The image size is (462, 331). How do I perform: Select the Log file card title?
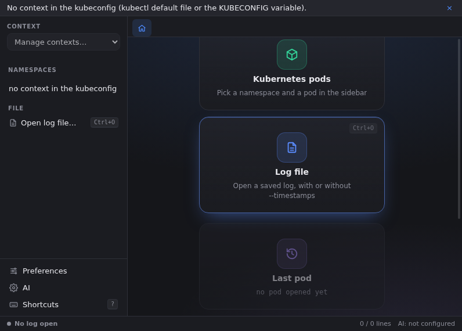[292, 172]
